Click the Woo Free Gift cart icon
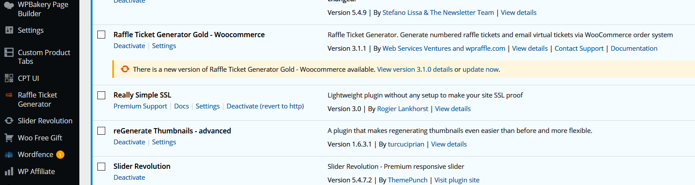695x185 pixels. pos(9,138)
